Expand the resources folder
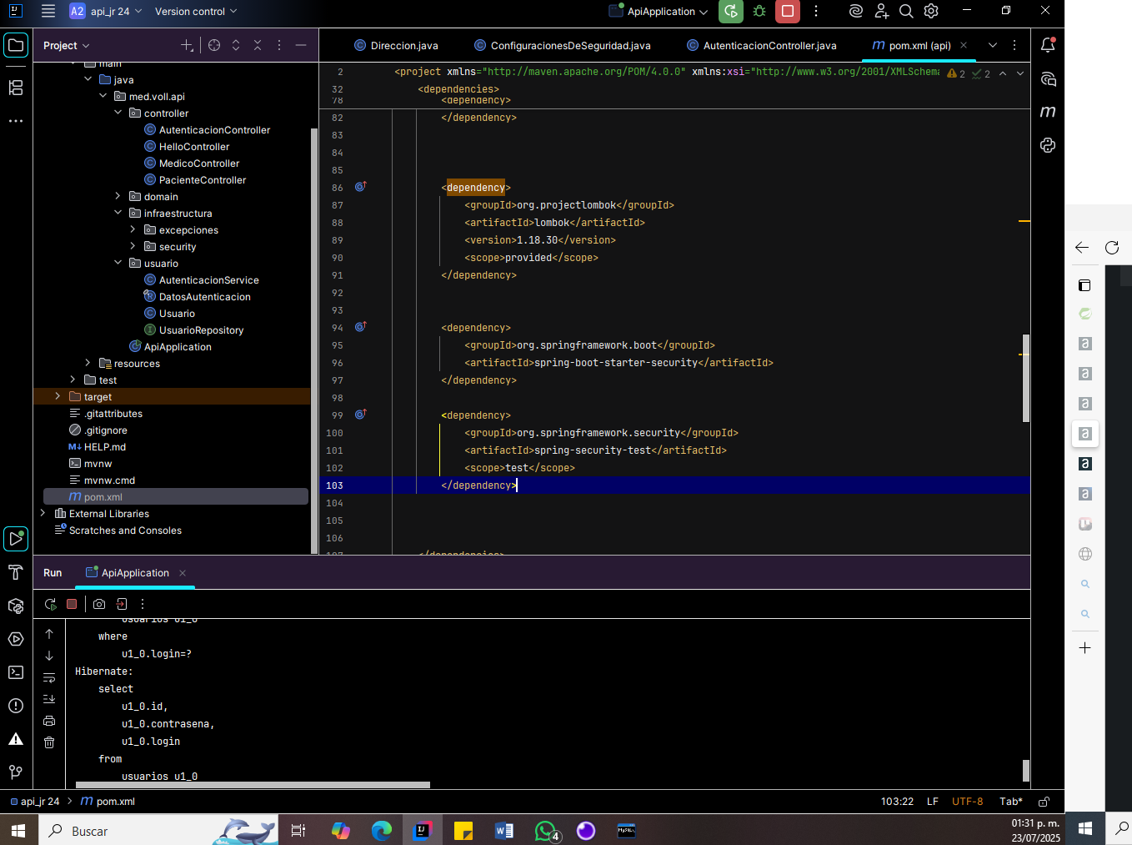 (x=88, y=363)
